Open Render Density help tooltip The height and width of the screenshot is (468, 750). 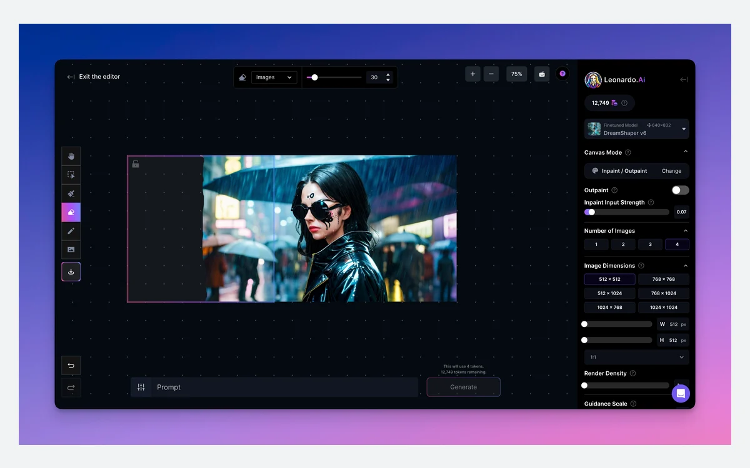coord(632,373)
